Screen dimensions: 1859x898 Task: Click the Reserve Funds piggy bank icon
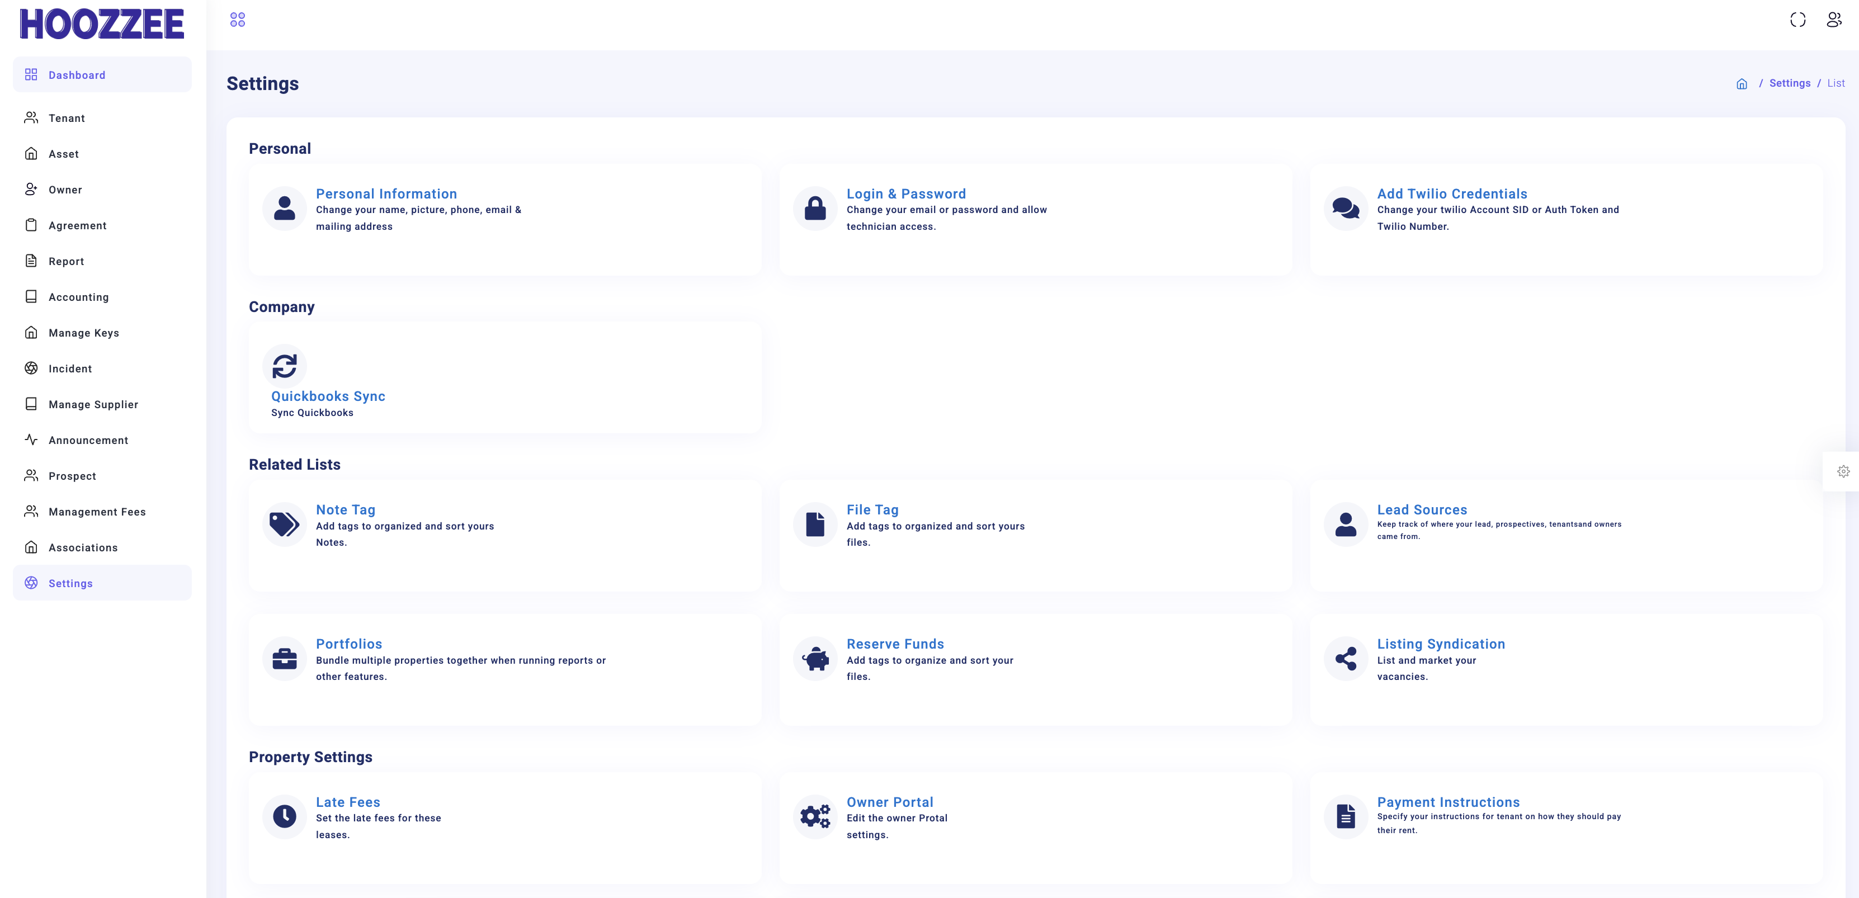[x=815, y=659]
